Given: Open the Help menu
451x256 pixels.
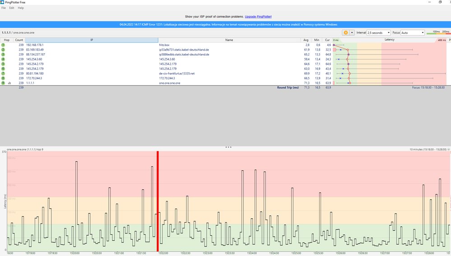Looking at the screenshot, I should 21,8.
